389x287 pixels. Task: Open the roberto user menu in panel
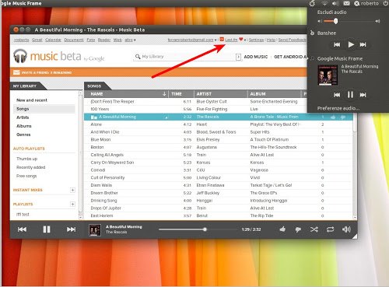(x=366, y=3)
